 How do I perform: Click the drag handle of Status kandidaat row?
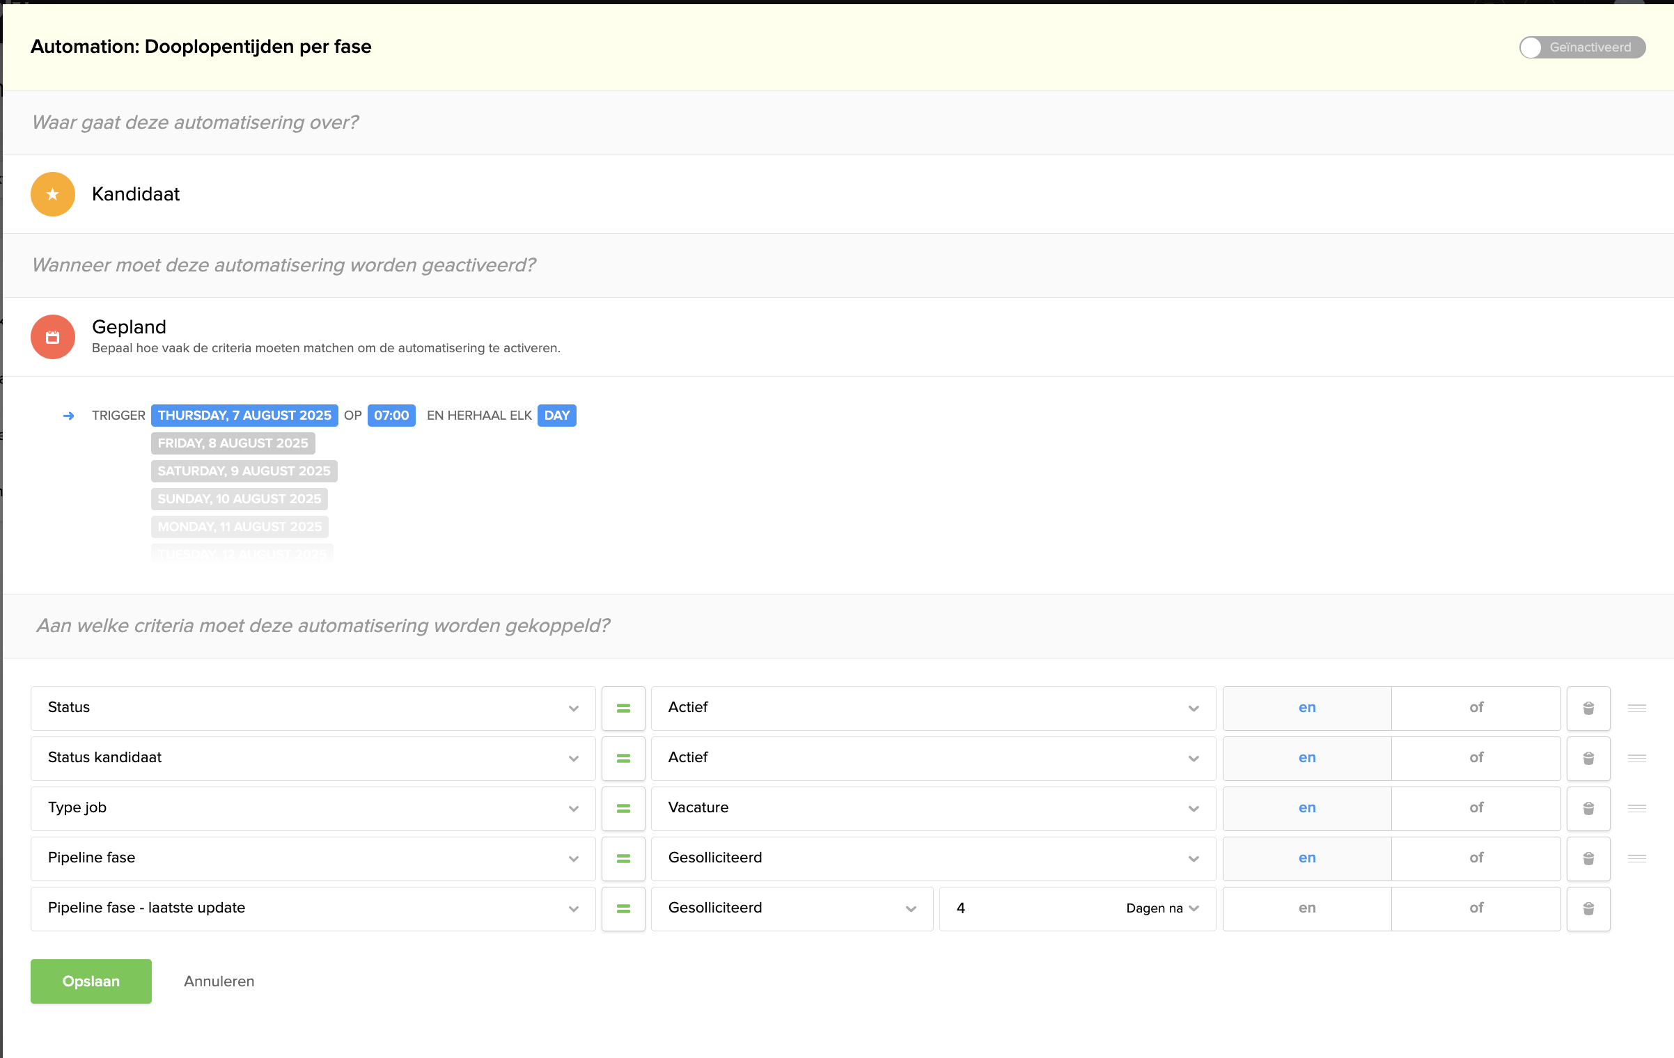pos(1637,758)
